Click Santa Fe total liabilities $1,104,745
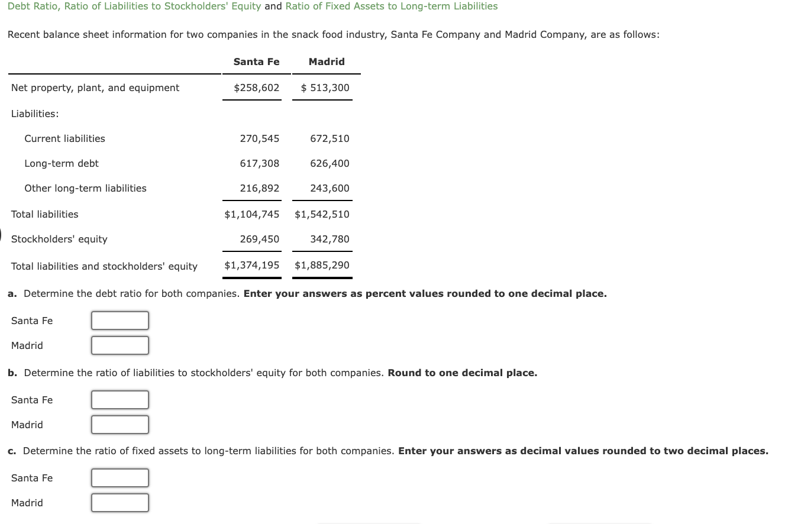 252,214
